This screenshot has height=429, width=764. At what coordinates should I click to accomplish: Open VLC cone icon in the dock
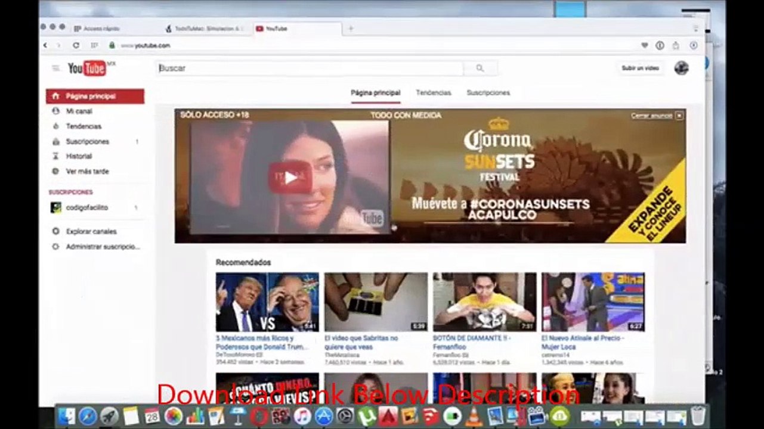(x=474, y=416)
